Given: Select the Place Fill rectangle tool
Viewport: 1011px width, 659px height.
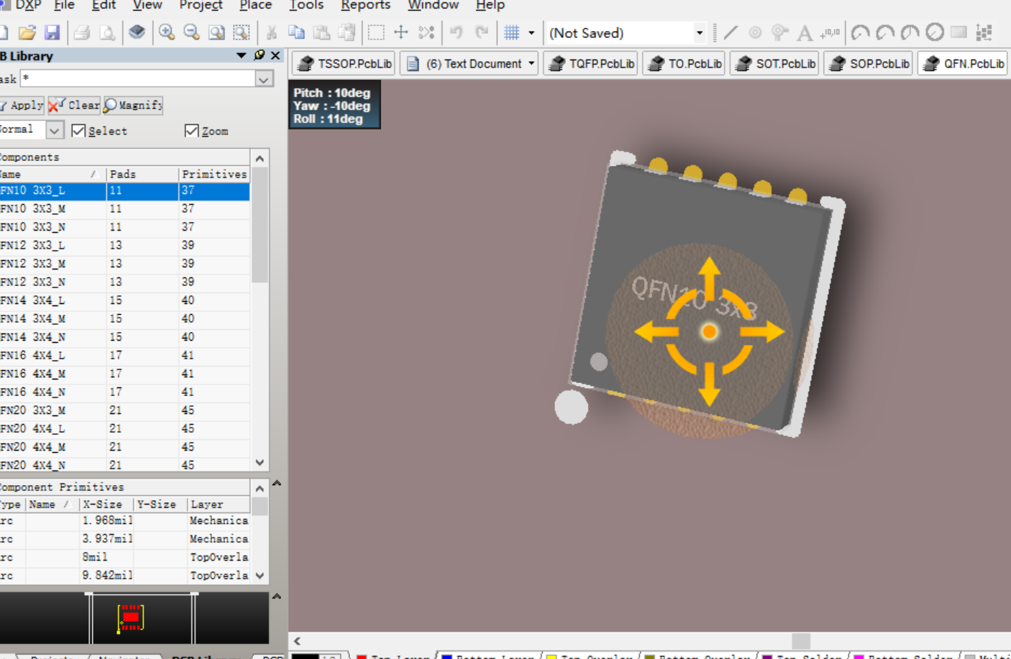Looking at the screenshot, I should coord(959,32).
